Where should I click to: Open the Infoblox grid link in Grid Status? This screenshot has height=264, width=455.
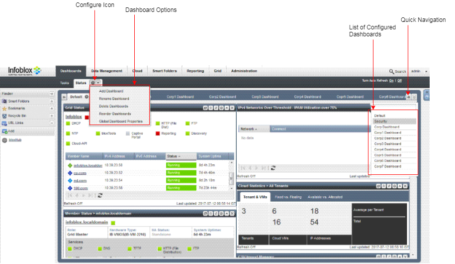[x=74, y=117]
